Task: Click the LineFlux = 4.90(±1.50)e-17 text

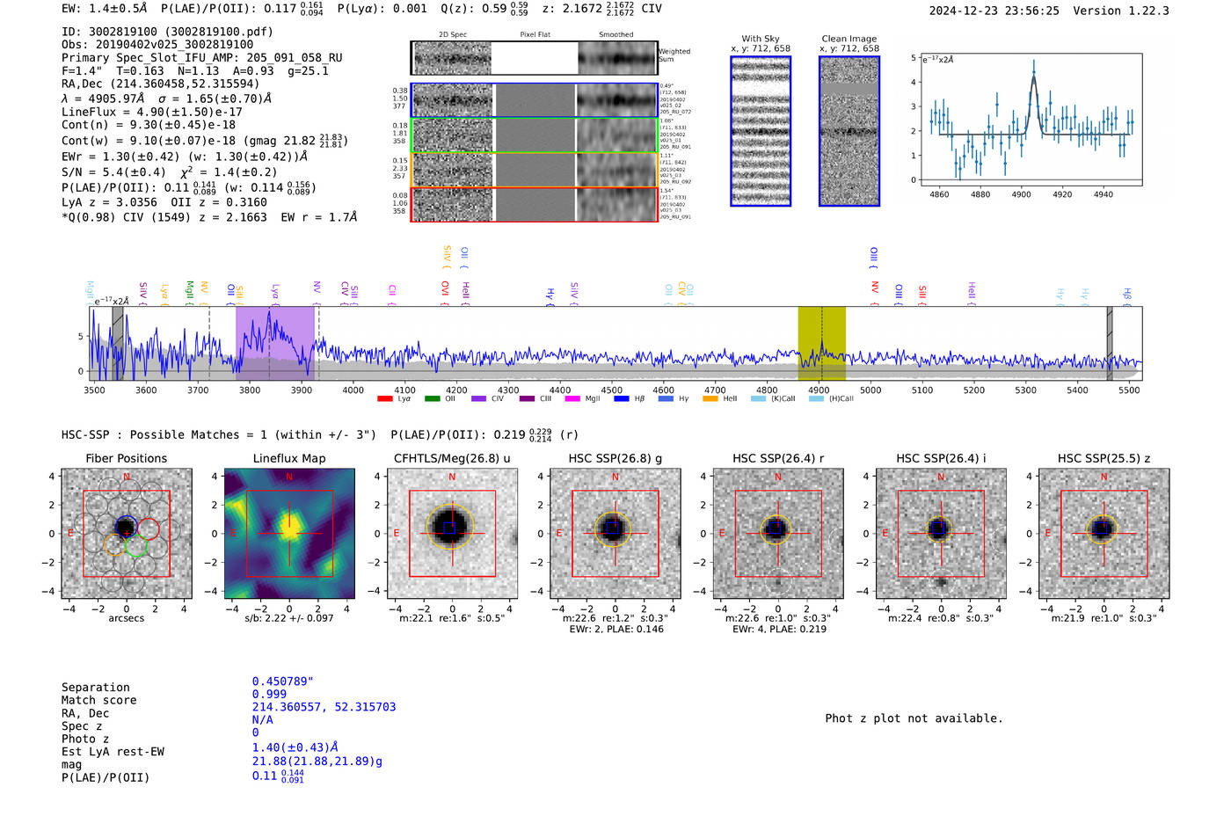Action: point(152,113)
